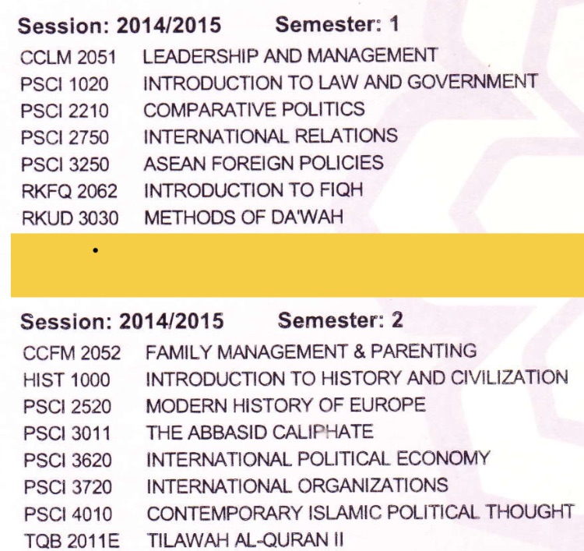The image size is (584, 551).
Task: Click course code PSCI 3720
Action: click(x=68, y=487)
